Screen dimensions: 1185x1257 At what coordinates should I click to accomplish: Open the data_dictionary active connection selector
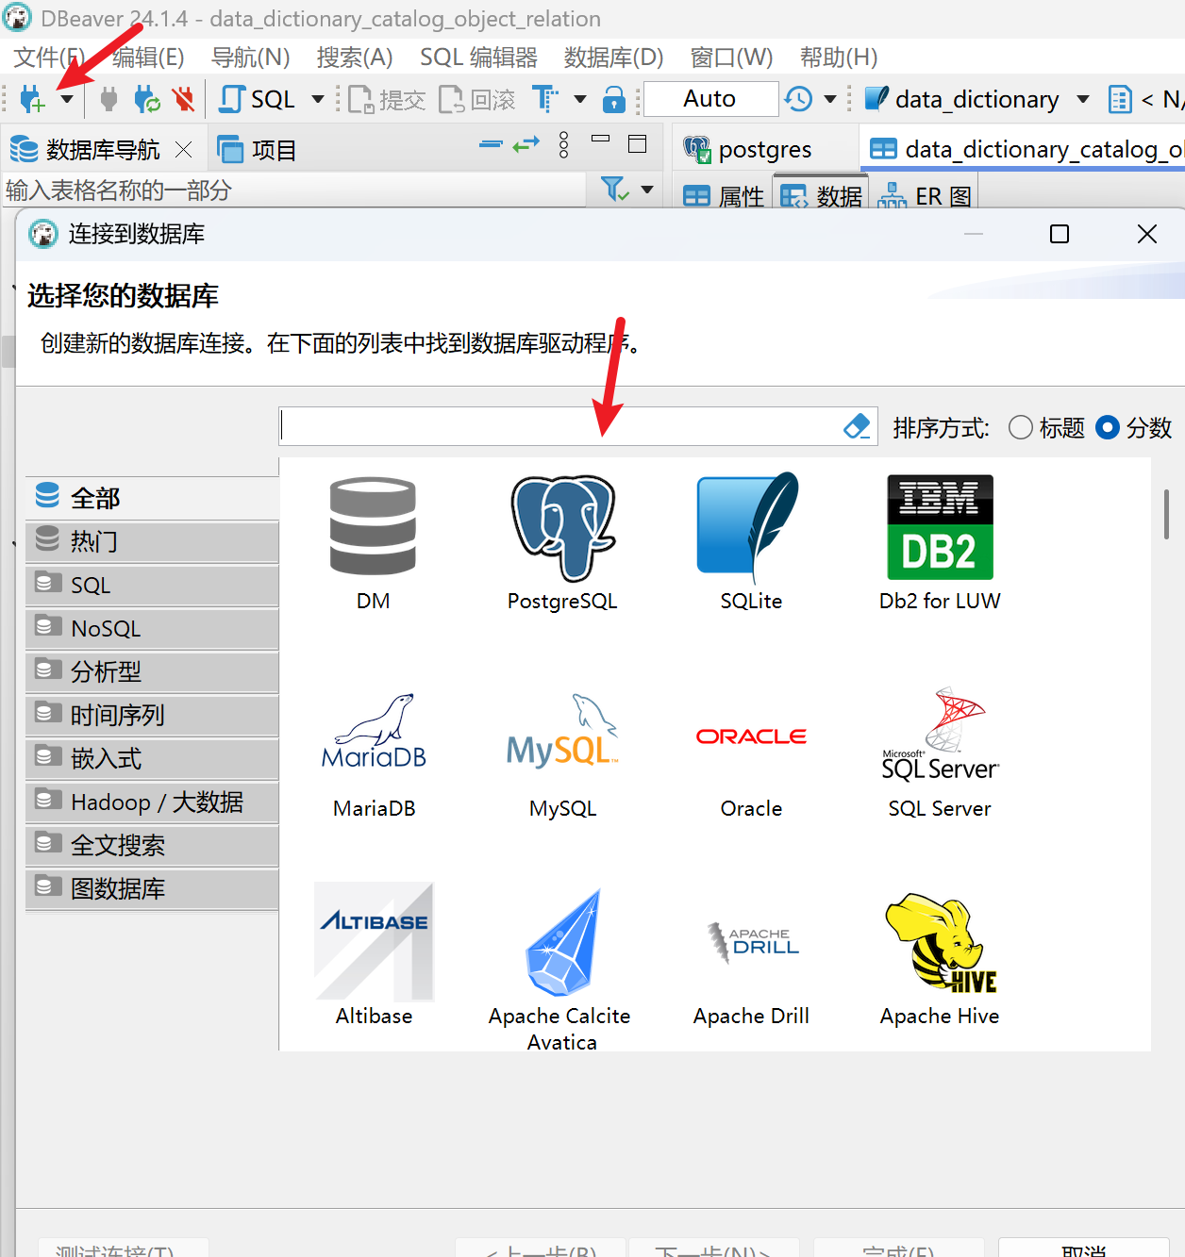[x=977, y=99]
